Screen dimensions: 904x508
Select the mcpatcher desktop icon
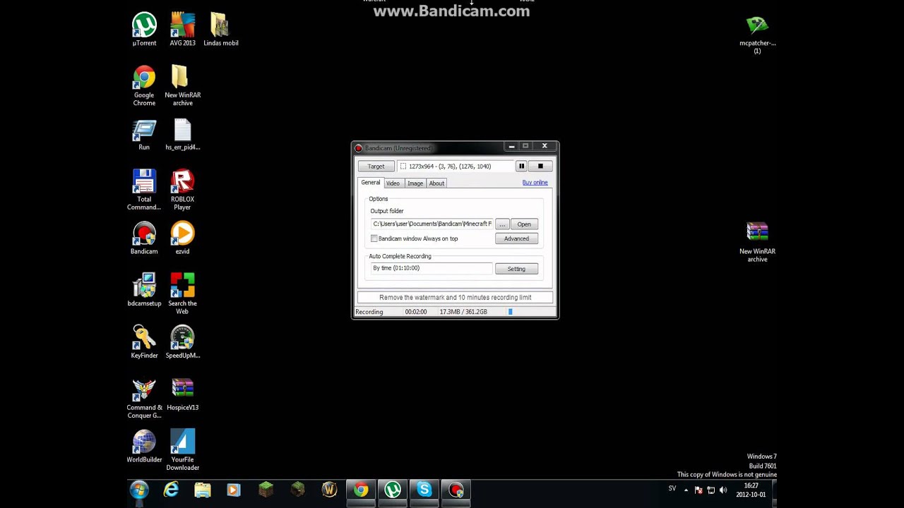click(x=757, y=34)
